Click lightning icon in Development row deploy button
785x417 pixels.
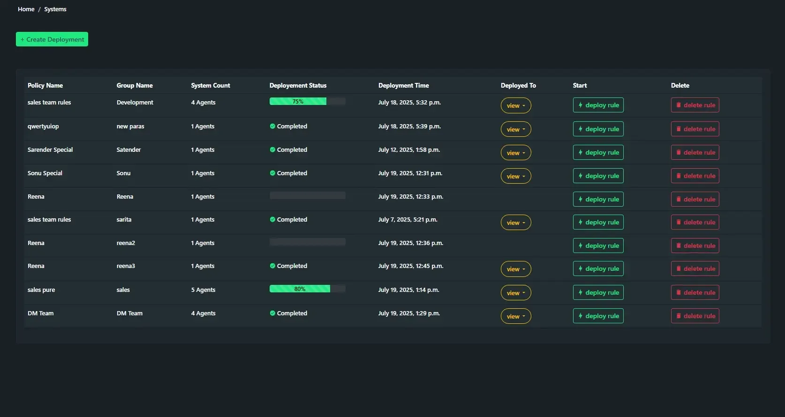[x=580, y=105]
